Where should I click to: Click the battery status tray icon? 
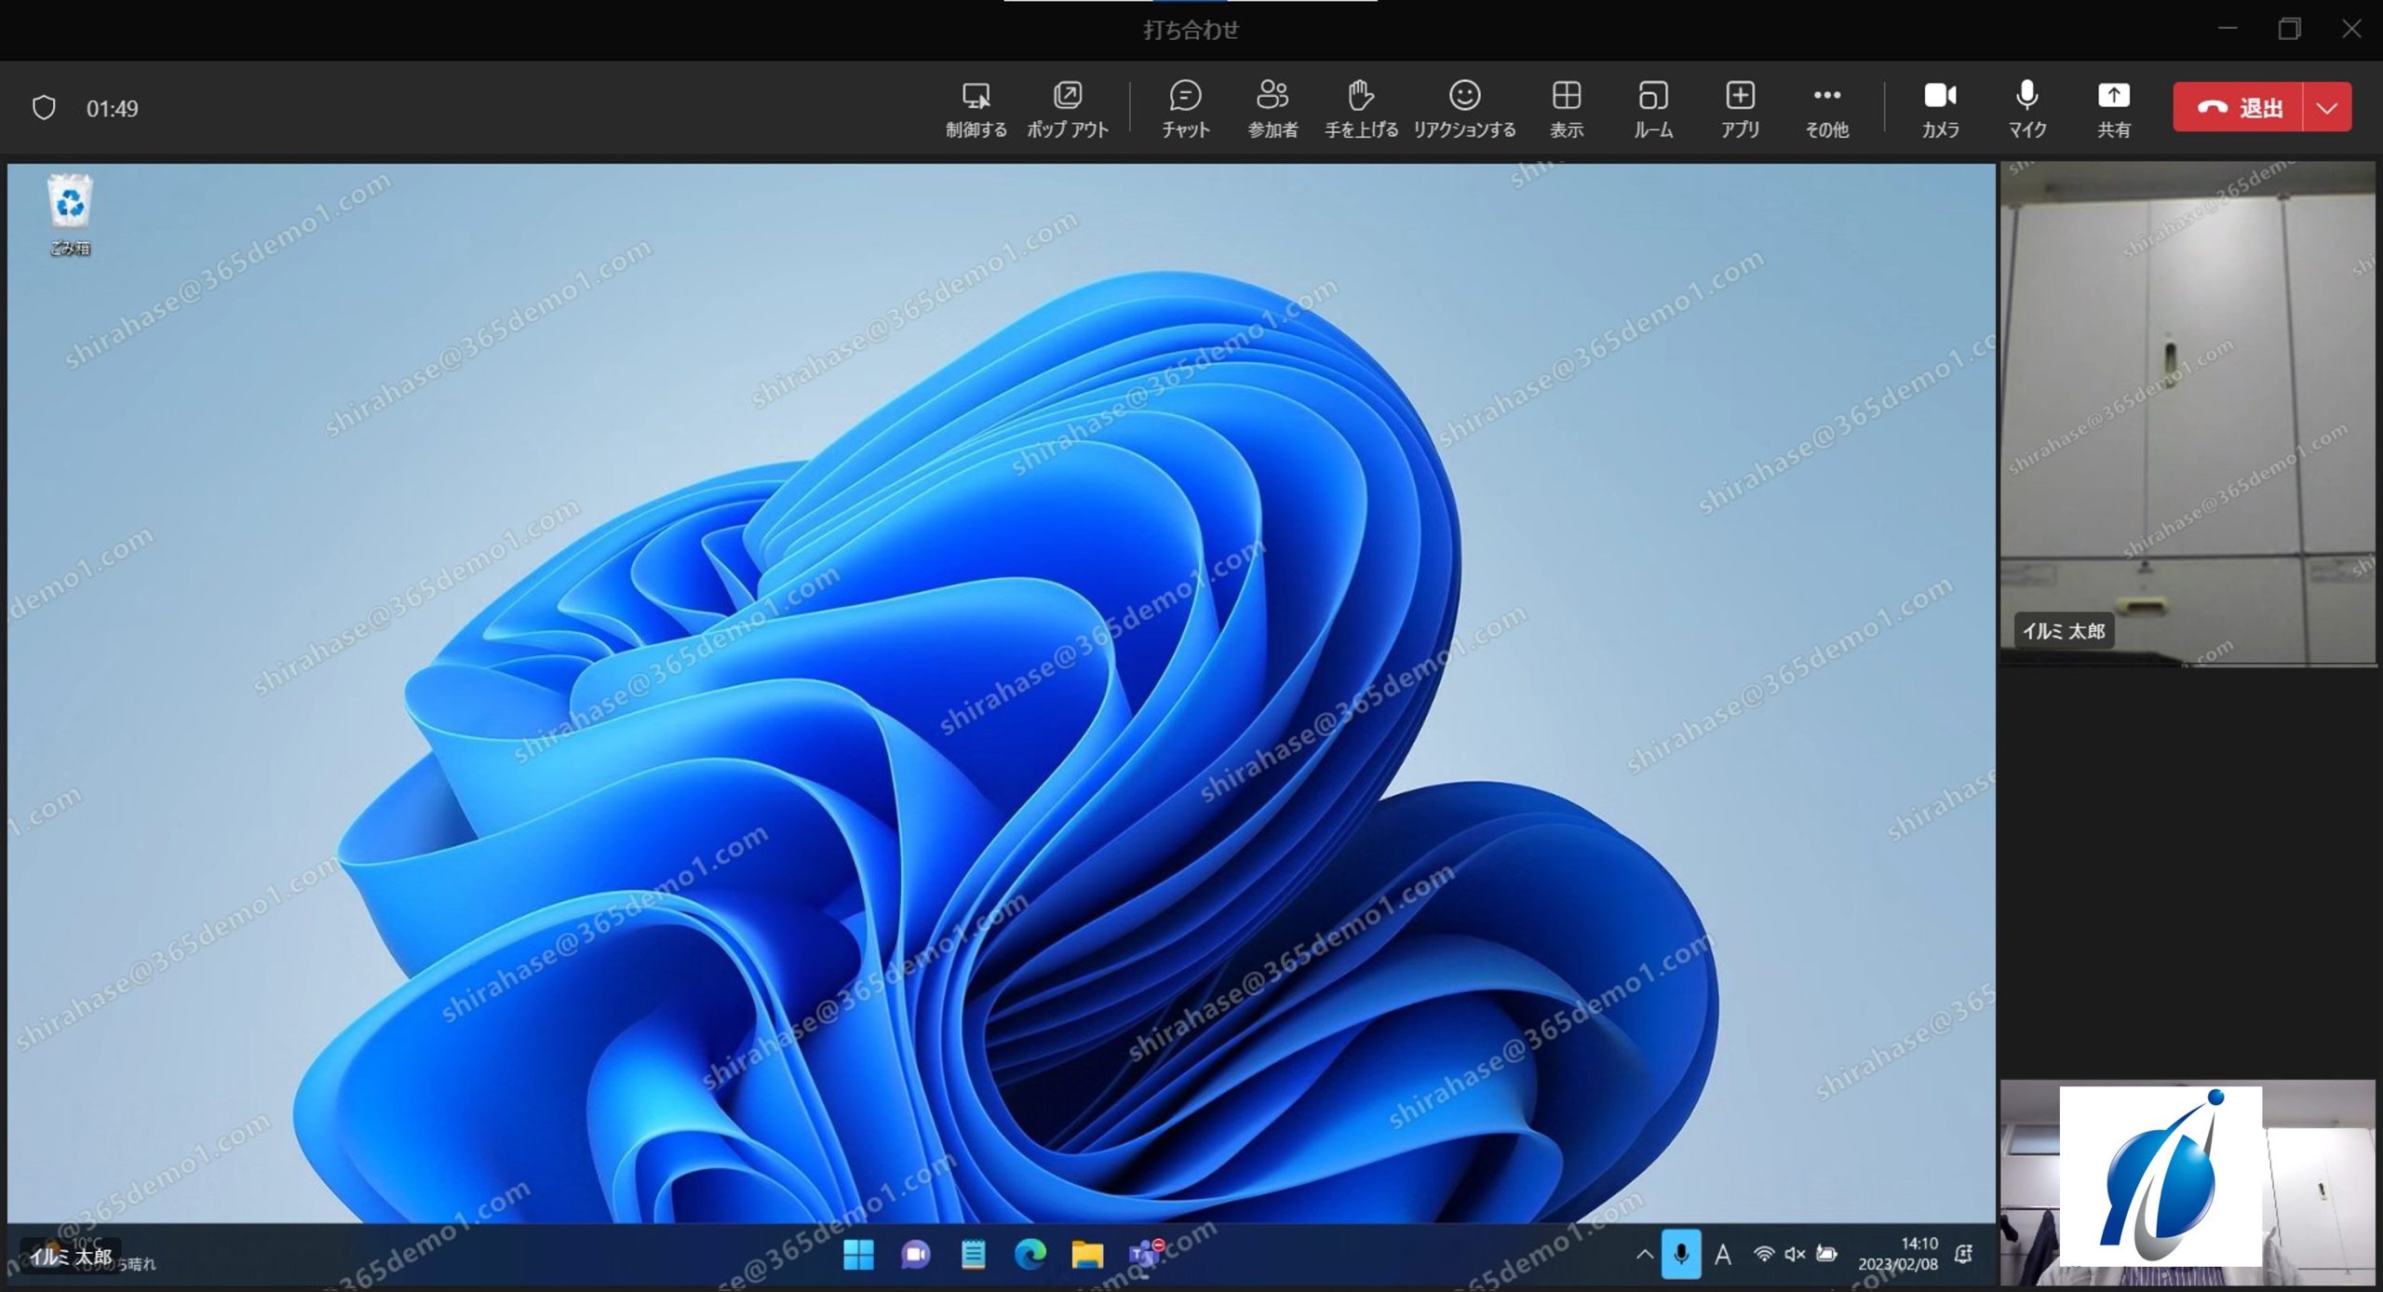tap(1826, 1254)
